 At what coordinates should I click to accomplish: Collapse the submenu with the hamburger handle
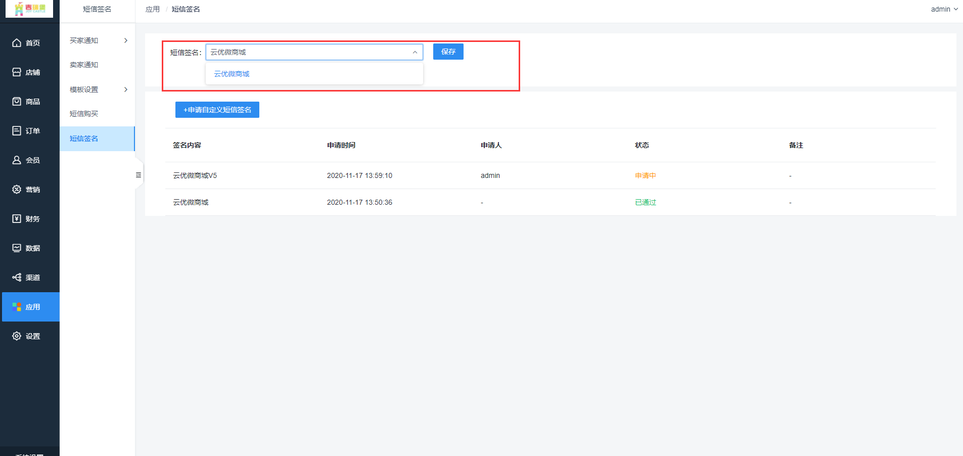tap(139, 175)
